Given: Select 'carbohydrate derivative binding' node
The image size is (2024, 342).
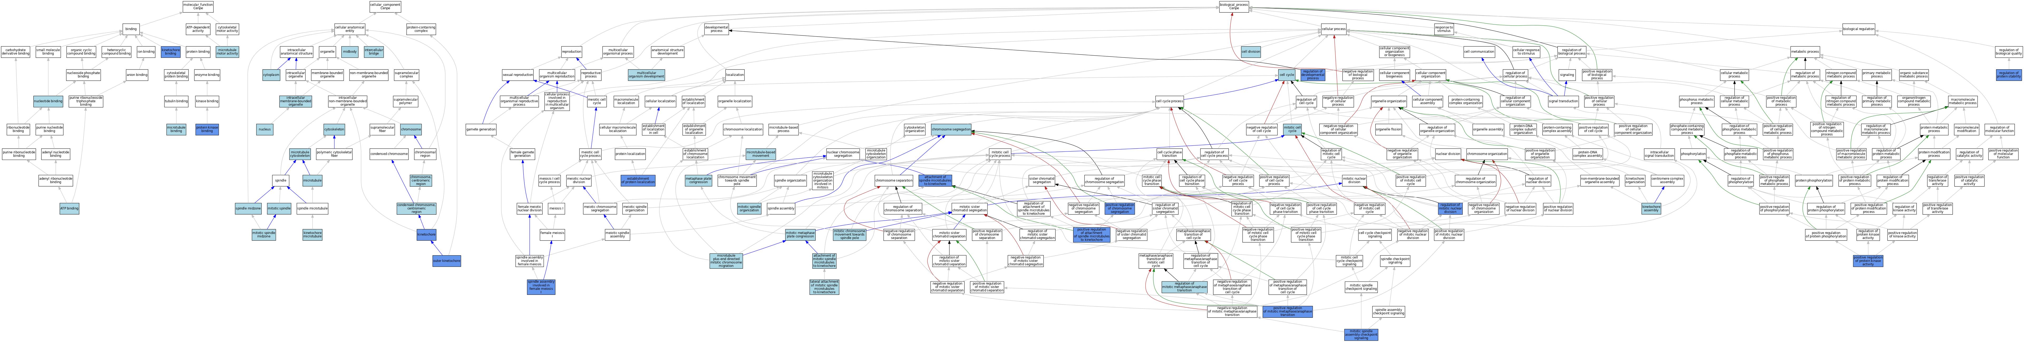Looking at the screenshot, I should tap(16, 52).
